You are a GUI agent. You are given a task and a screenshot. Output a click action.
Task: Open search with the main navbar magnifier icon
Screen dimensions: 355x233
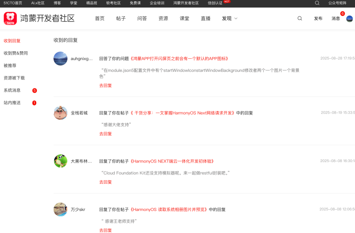(x=300, y=19)
